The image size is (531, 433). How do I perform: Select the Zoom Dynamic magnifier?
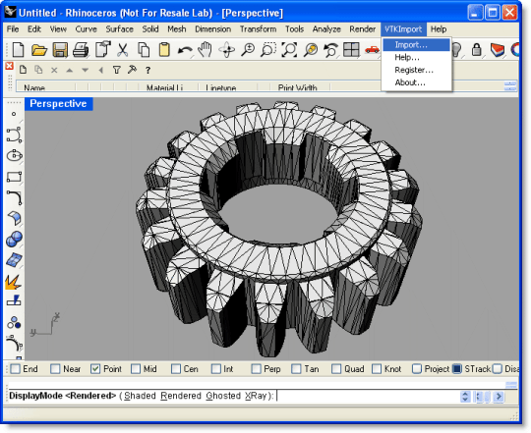(248, 50)
